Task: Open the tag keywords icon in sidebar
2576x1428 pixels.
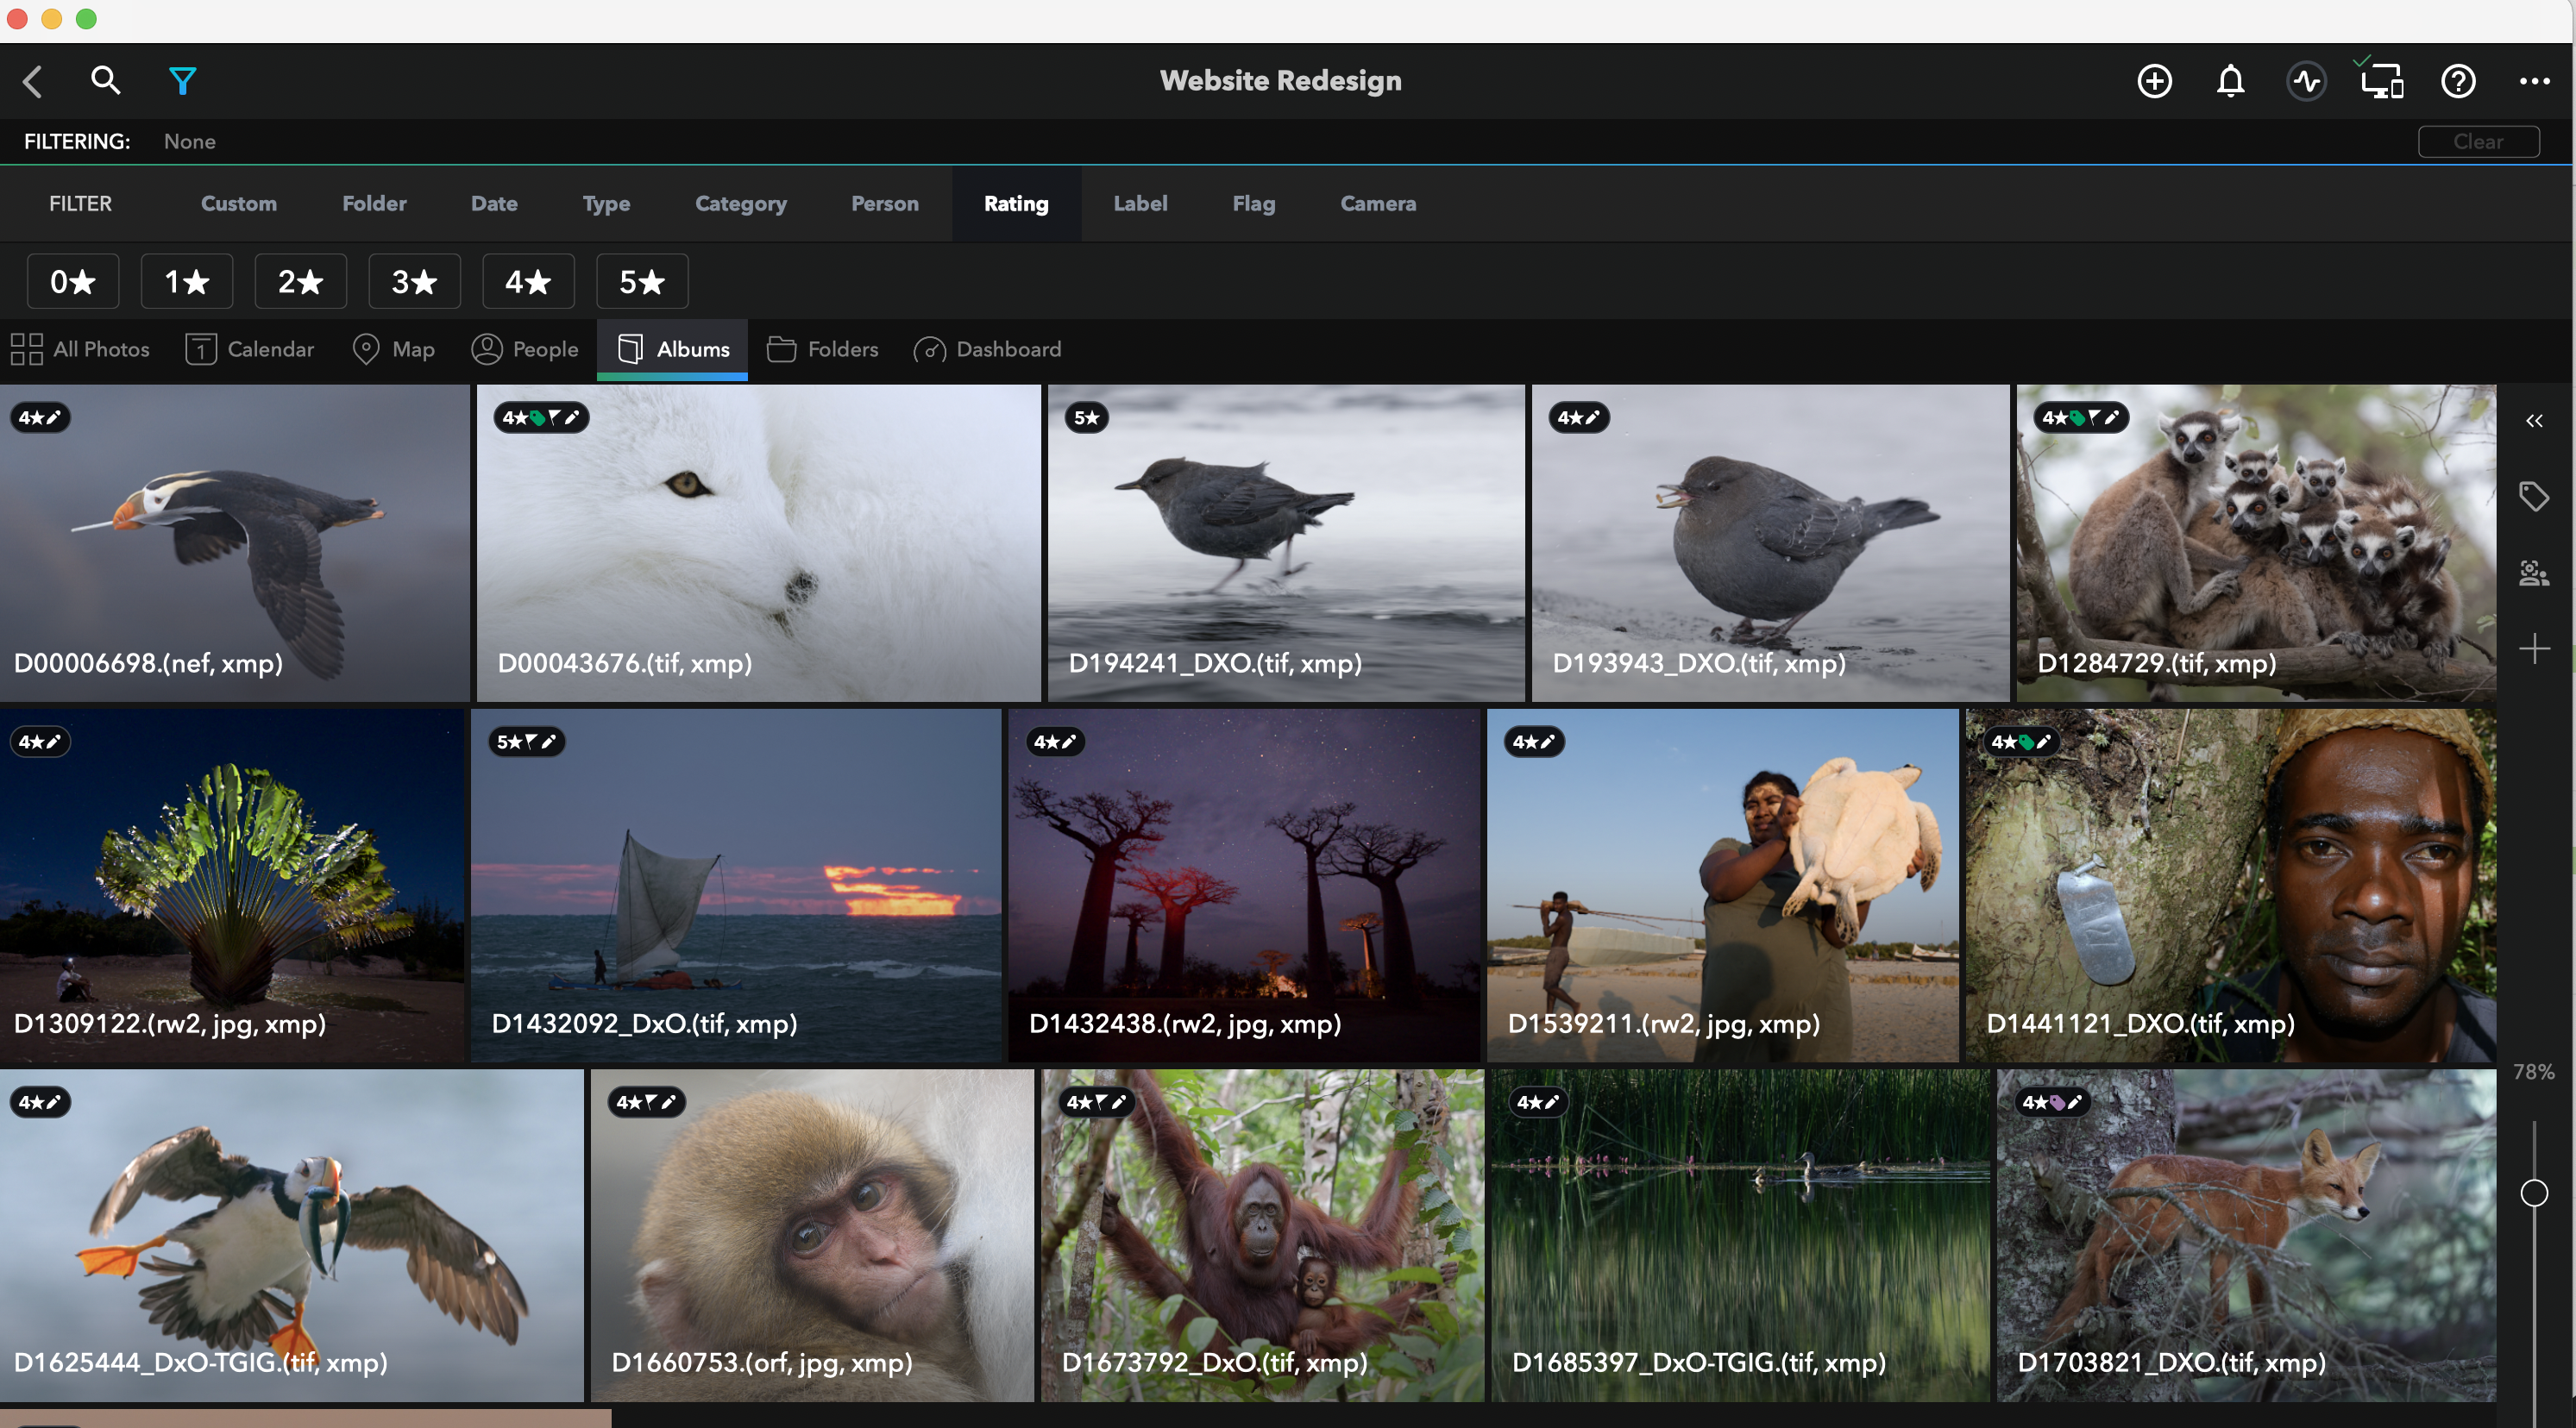Action: coord(2534,496)
